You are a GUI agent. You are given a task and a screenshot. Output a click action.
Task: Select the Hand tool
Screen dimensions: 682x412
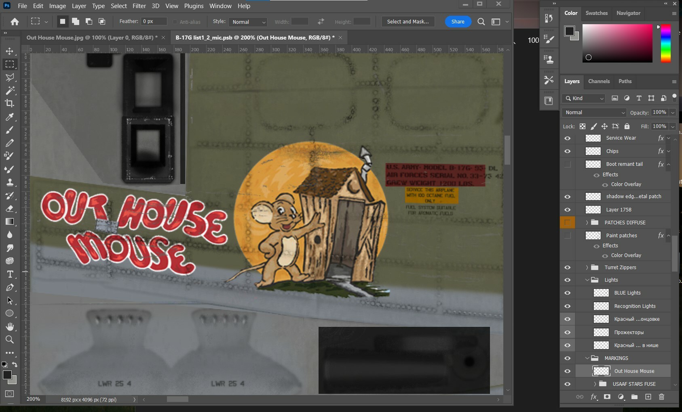tap(10, 326)
